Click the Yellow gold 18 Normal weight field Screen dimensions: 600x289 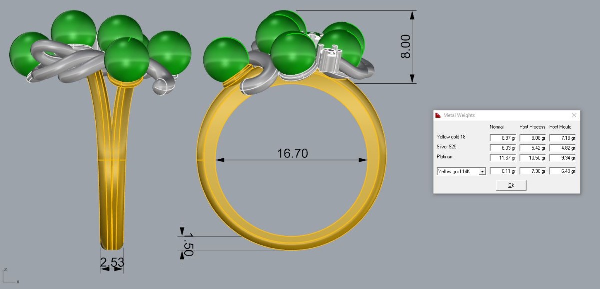click(502, 138)
